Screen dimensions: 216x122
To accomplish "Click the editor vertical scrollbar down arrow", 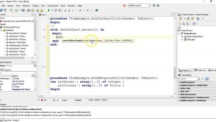I will (175, 94).
